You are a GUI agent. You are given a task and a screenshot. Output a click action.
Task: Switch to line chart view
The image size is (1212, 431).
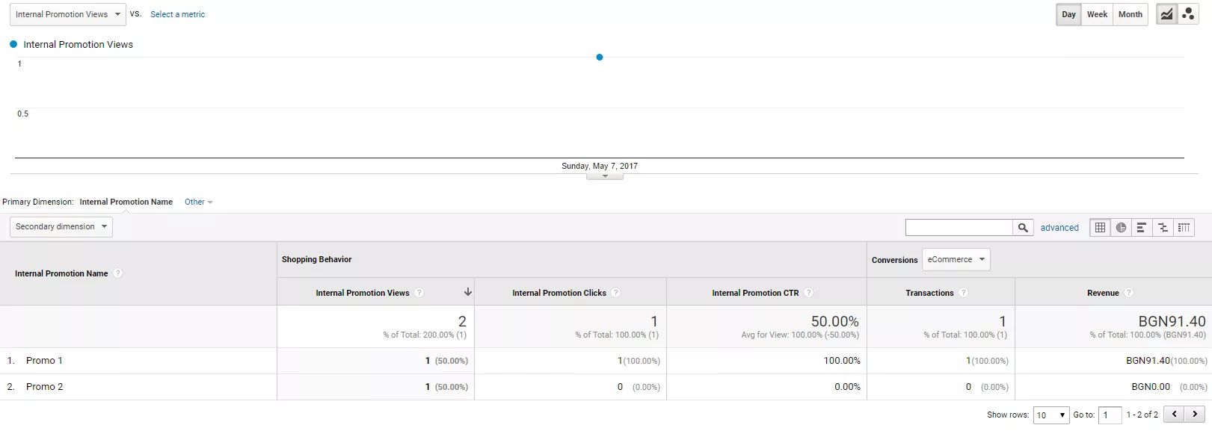tap(1166, 14)
